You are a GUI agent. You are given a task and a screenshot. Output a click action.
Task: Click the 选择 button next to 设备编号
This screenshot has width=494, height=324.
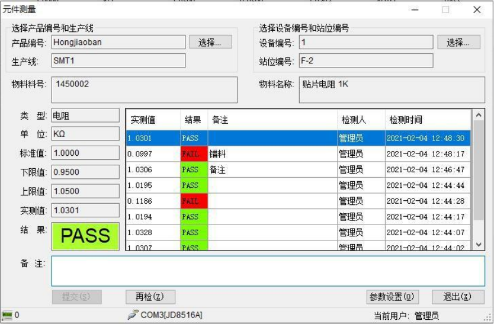(458, 42)
